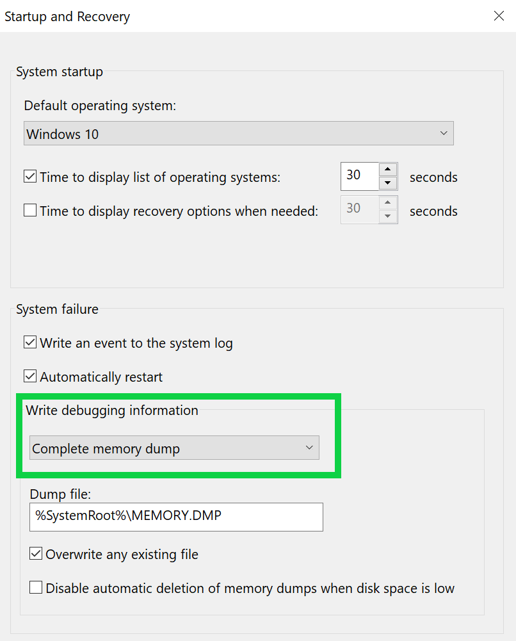Viewport: 516px width, 641px height.
Task: Click the operating system list seconds field
Action: [x=359, y=176]
